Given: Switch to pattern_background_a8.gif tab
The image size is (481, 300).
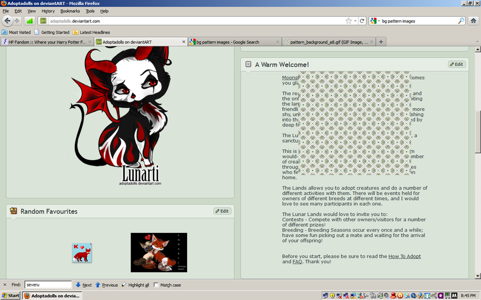Looking at the screenshot, I should (329, 42).
